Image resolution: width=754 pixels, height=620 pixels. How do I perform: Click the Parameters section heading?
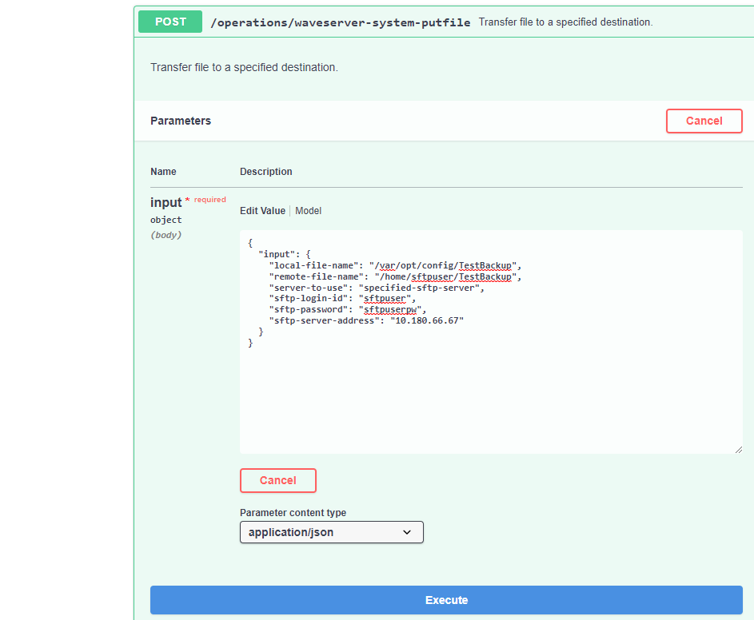click(x=181, y=121)
